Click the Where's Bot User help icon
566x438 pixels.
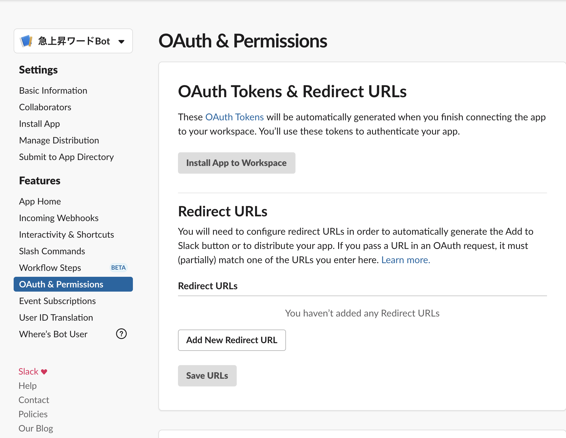click(x=121, y=334)
